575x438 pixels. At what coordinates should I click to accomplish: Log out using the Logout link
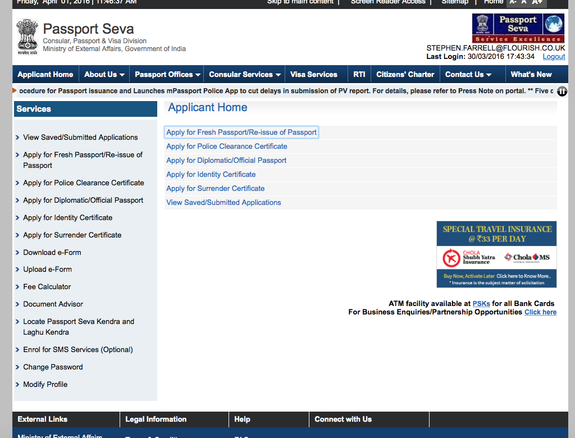pyautogui.click(x=554, y=57)
